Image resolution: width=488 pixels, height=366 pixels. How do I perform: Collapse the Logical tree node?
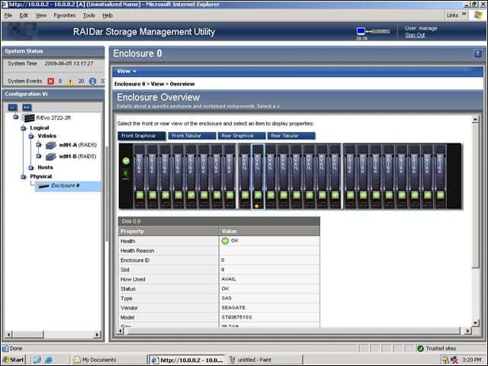24,128
